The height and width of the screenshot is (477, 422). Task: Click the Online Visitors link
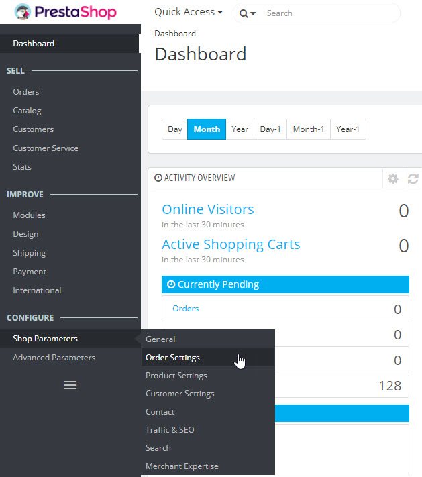pyautogui.click(x=208, y=209)
